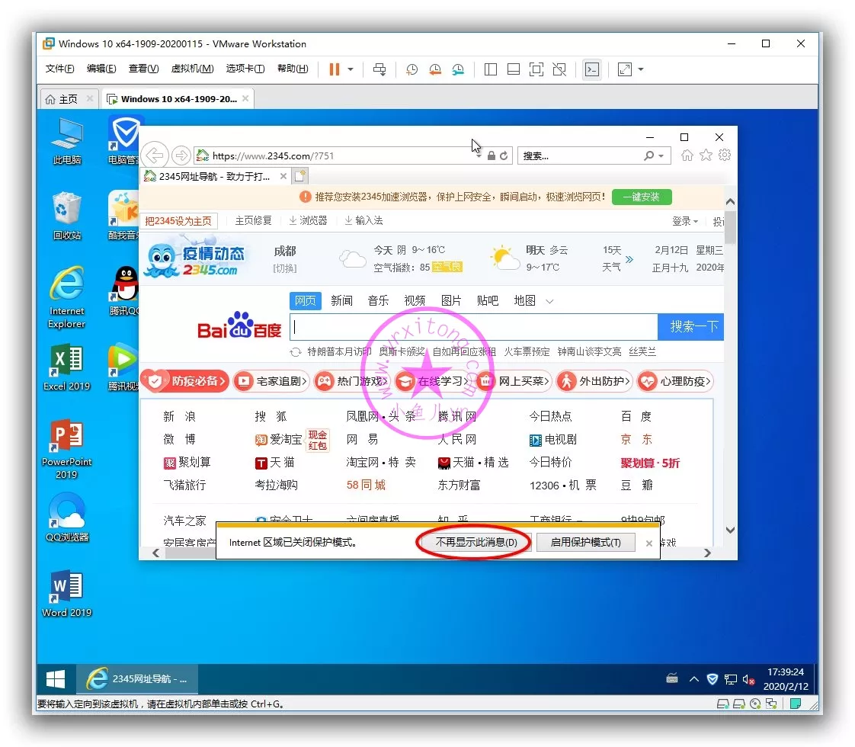Click the VMware console view icon

[591, 69]
